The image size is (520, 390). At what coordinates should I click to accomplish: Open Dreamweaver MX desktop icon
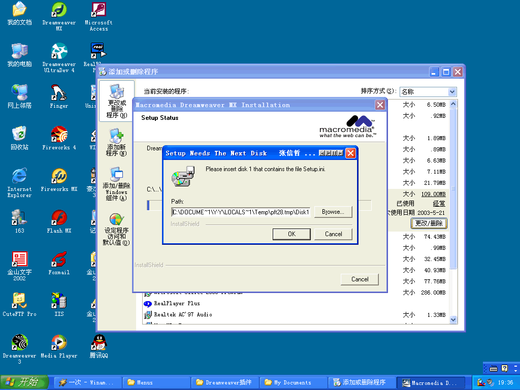coord(59,11)
